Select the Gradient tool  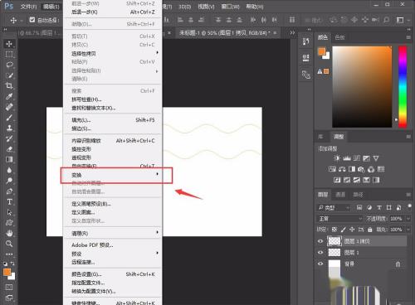click(x=9, y=159)
